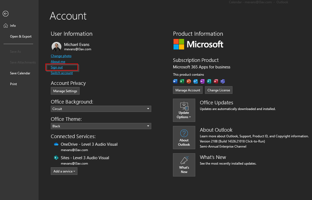Click the Manage Account button
This screenshot has height=200, width=312.
click(188, 90)
